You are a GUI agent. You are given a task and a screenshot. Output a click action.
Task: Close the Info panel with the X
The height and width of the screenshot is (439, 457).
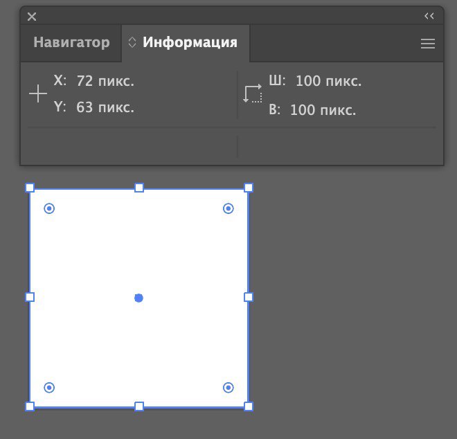32,17
